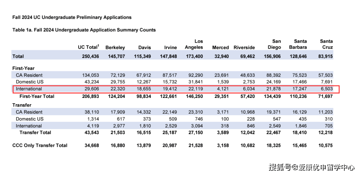The image size is (363, 175).
Task: Click Davis CCC Only value 13,879
Action: click(x=144, y=145)
